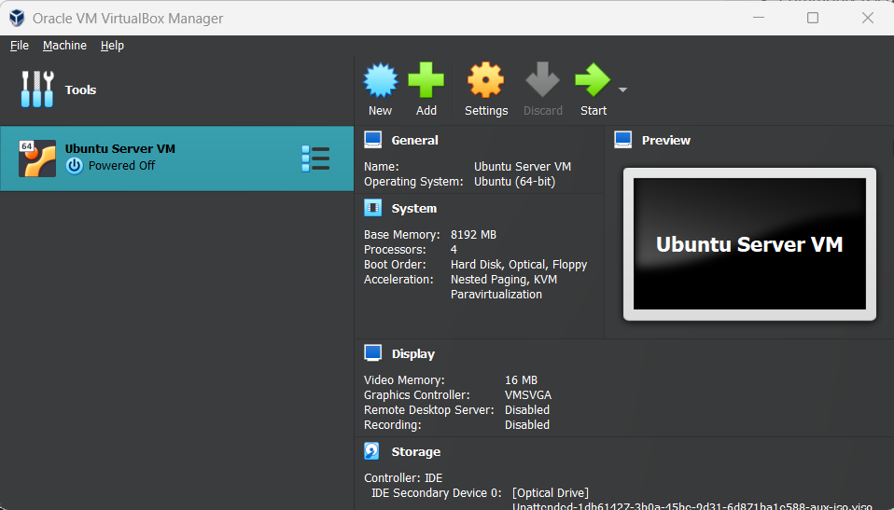Click the Video Memory value 16 MB

(x=521, y=380)
